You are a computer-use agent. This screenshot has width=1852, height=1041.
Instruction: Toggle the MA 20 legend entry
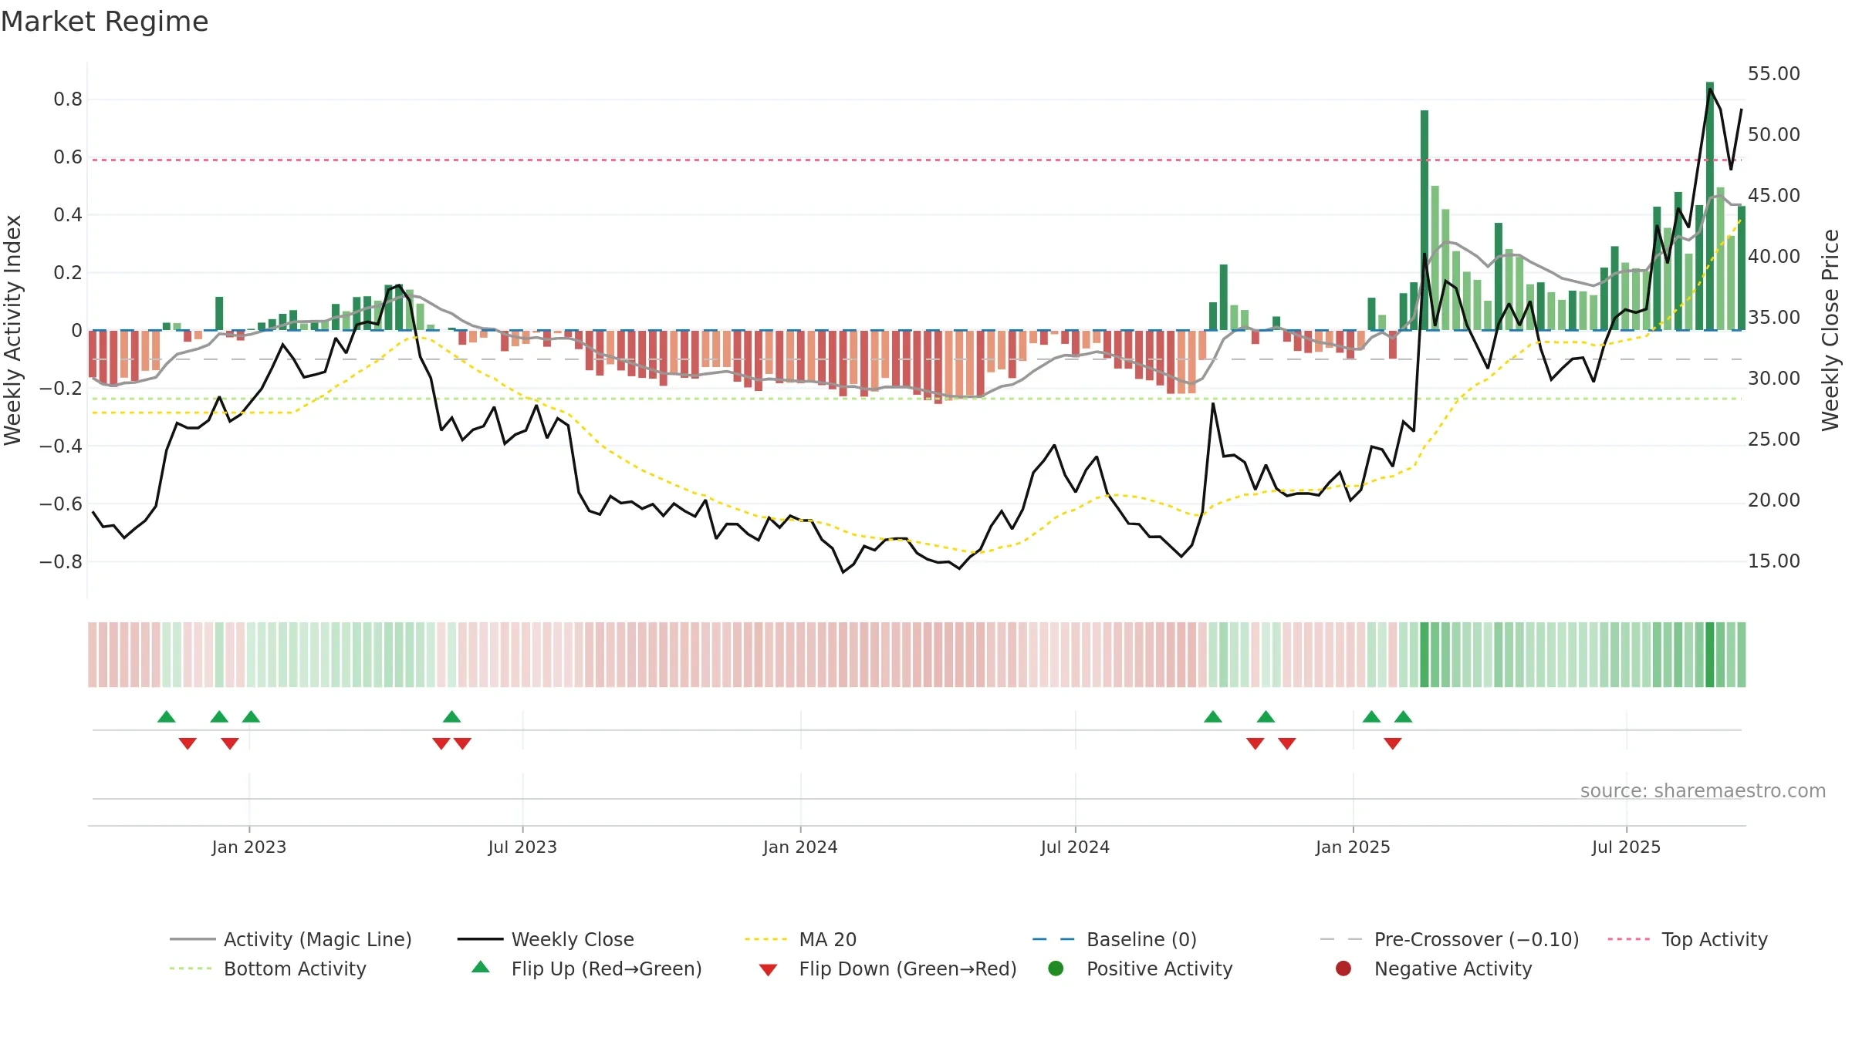click(x=800, y=939)
